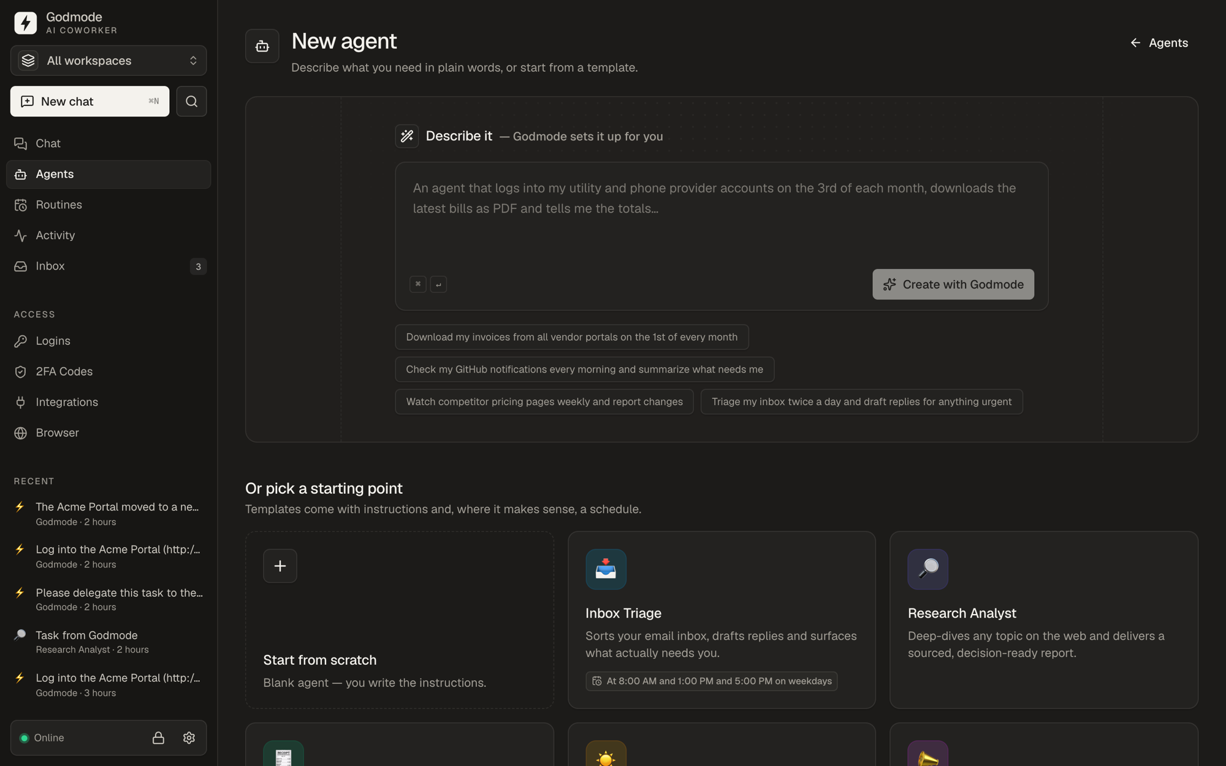
Task: Click the magic wand Describe it icon
Action: coord(407,136)
